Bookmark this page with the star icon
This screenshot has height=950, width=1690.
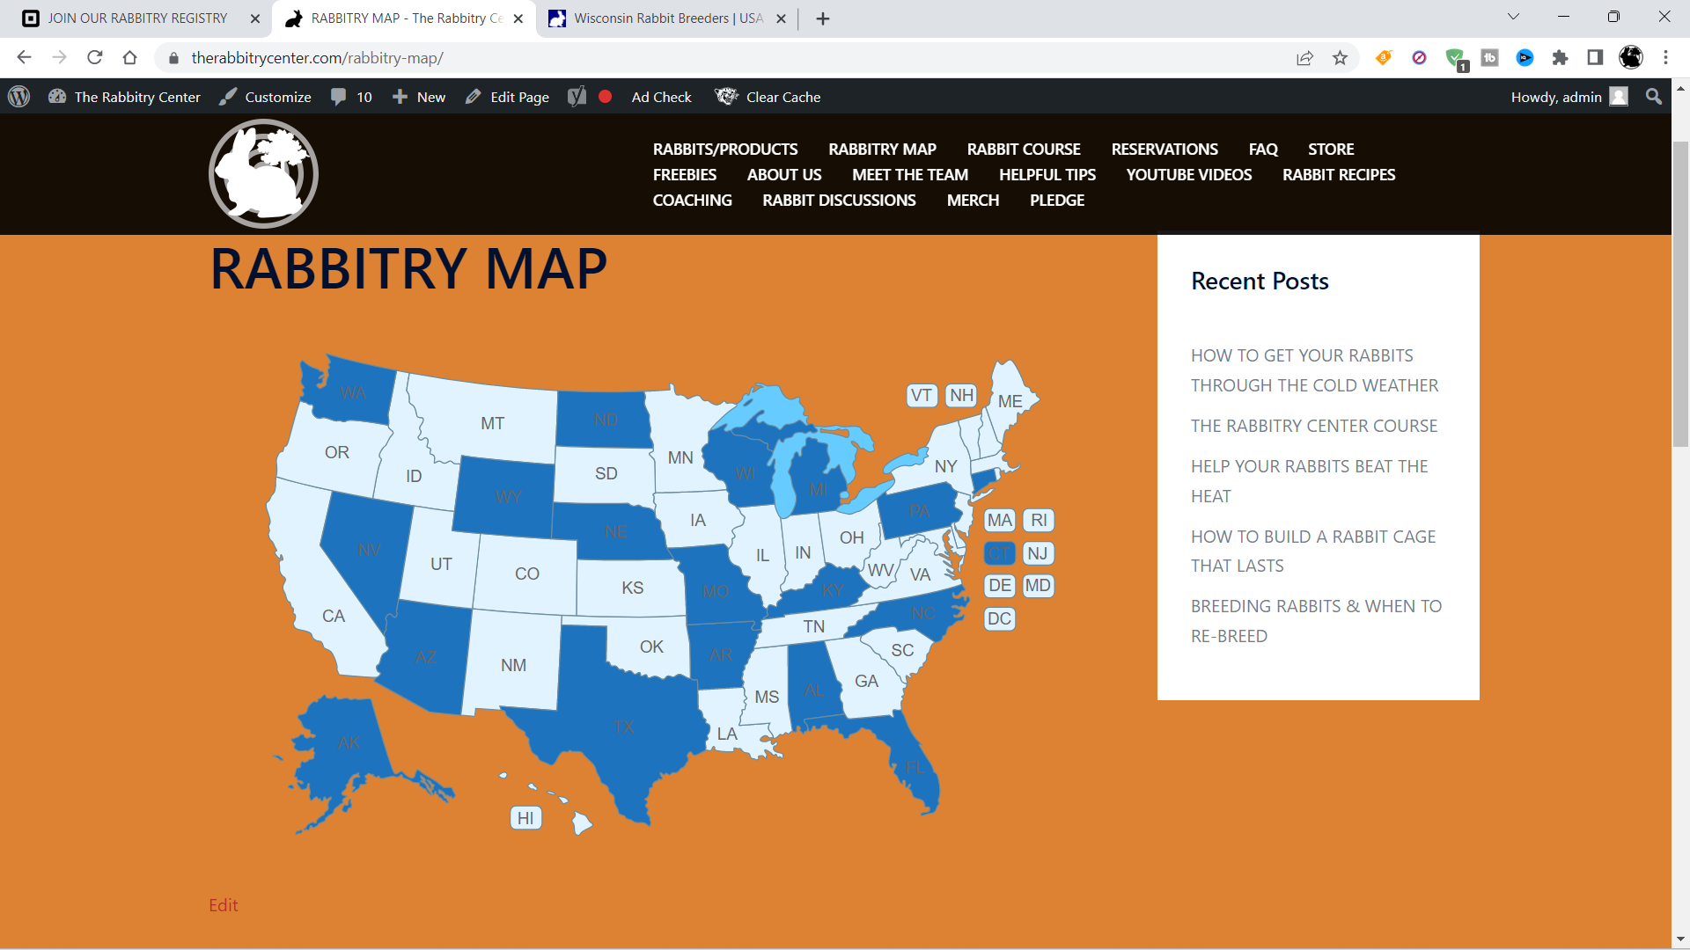point(1340,58)
